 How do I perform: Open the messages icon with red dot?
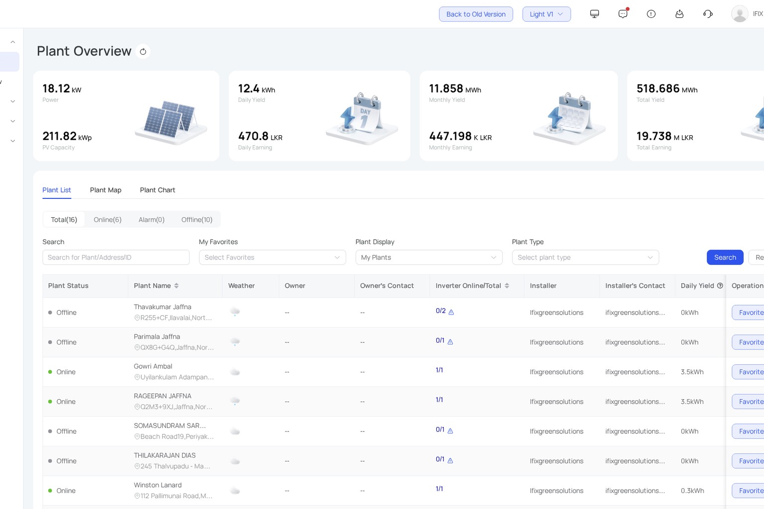(x=623, y=14)
